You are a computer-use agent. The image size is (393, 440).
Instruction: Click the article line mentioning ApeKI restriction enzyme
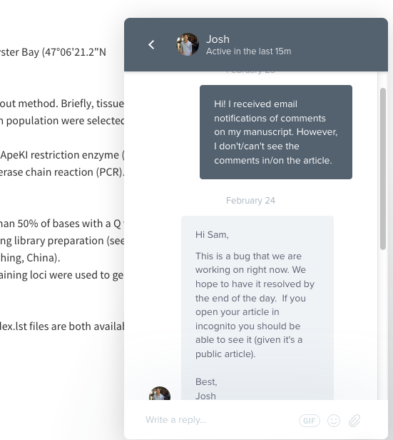click(62, 155)
